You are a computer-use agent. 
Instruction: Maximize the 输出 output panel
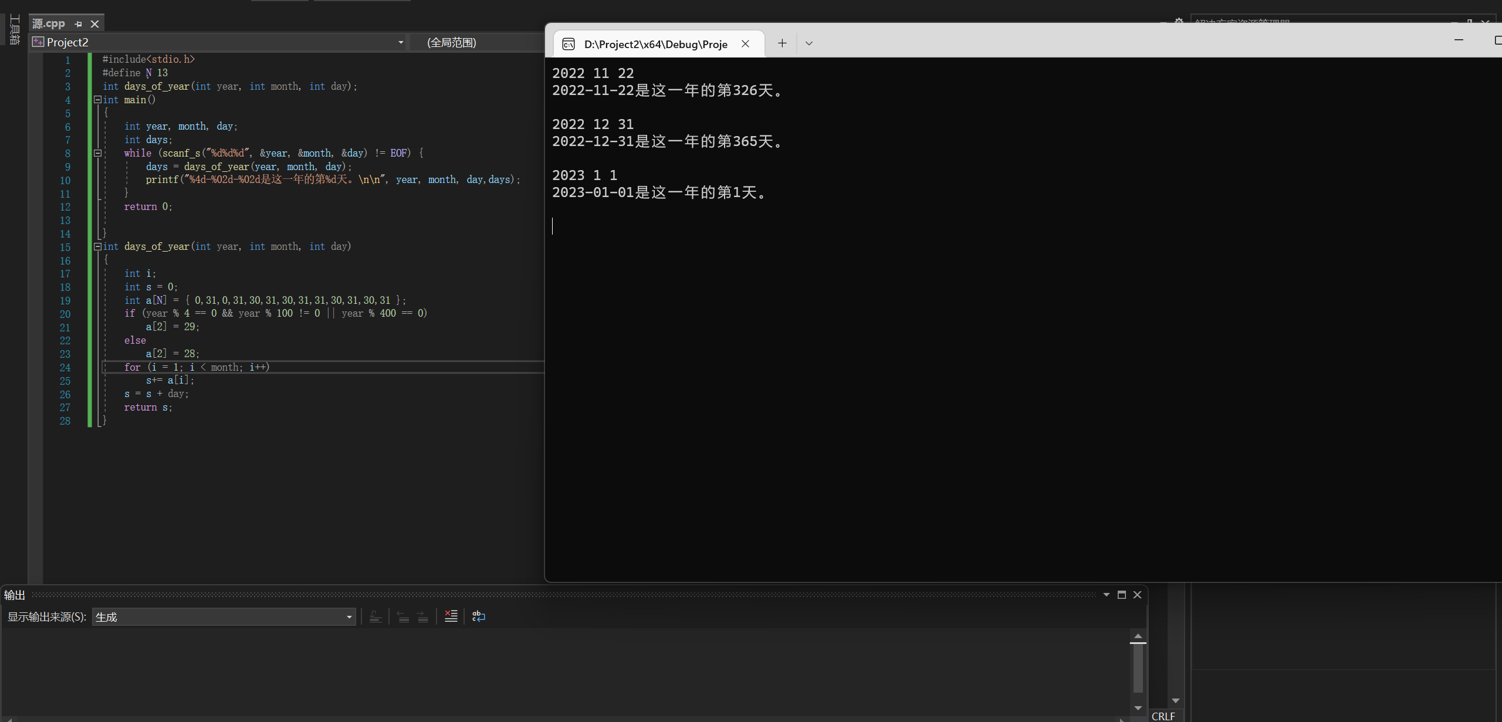(1121, 595)
